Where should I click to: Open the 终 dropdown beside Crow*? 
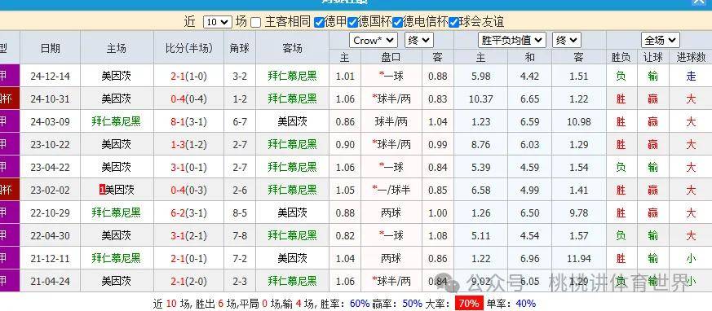click(x=419, y=41)
